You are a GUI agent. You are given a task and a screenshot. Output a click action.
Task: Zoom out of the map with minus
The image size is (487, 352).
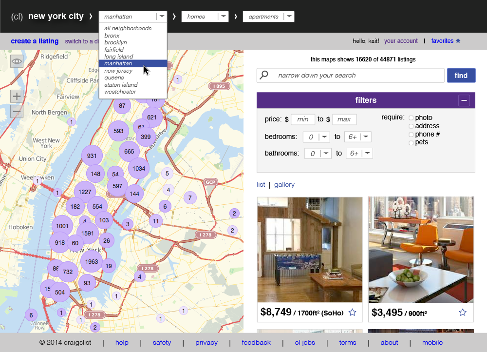tap(17, 111)
